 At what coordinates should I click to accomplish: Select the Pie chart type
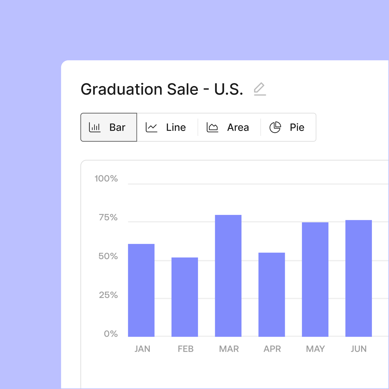pyautogui.click(x=288, y=127)
